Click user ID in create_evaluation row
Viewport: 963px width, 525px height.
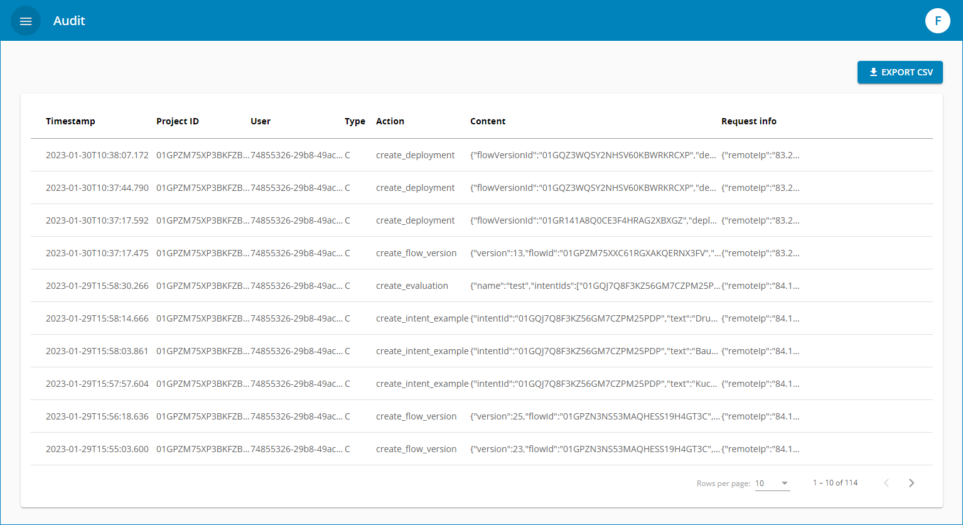pos(297,286)
